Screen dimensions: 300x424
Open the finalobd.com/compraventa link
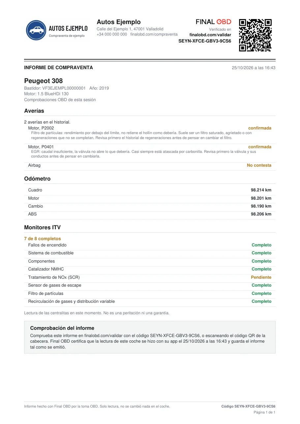click(x=154, y=34)
